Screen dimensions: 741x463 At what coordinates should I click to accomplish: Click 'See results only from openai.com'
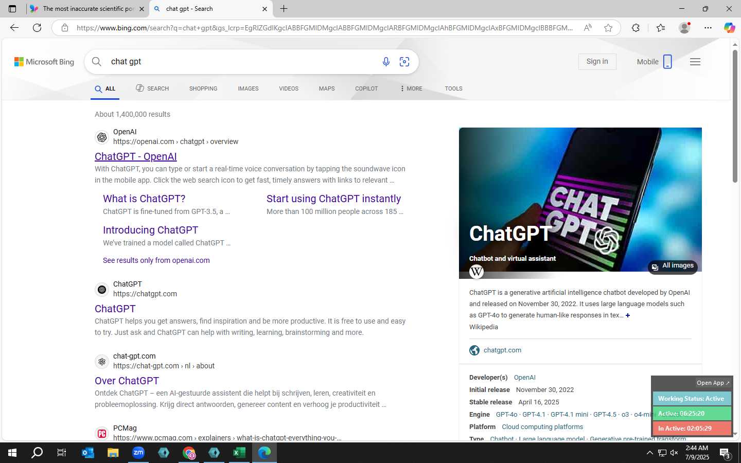pyautogui.click(x=156, y=260)
